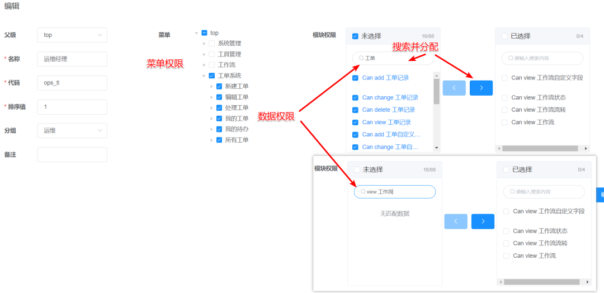Click the right arrow of the upper 已选择 horizontal scrollbar
This screenshot has width=604, height=293.
pyautogui.click(x=586, y=148)
